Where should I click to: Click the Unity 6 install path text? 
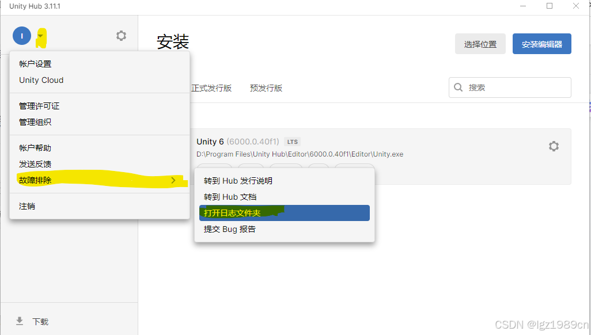point(300,154)
